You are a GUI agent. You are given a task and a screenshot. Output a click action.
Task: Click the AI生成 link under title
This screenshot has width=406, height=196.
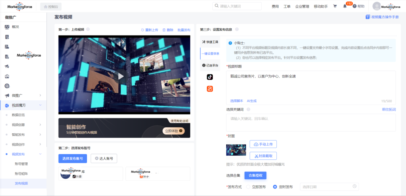[x=251, y=101]
